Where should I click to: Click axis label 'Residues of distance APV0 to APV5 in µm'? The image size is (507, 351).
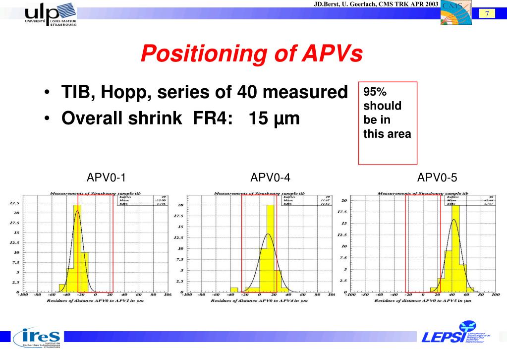coord(423,301)
